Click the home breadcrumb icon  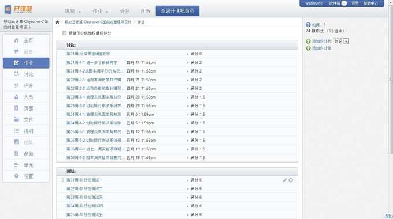pyautogui.click(x=57, y=22)
